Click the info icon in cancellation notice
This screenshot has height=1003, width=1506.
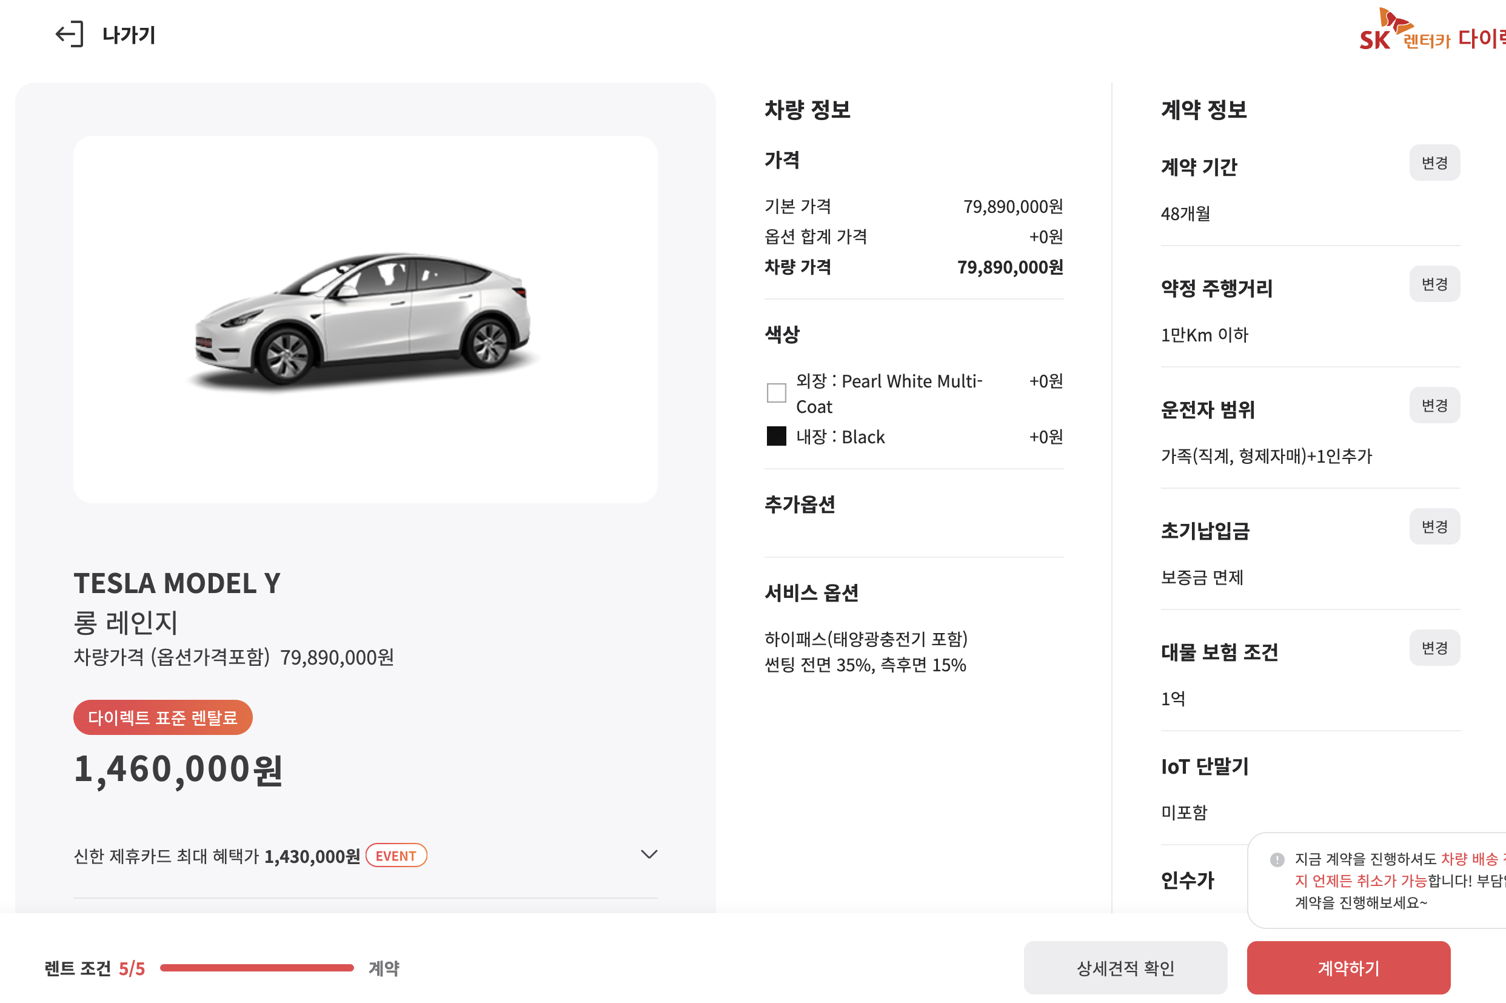click(1277, 859)
